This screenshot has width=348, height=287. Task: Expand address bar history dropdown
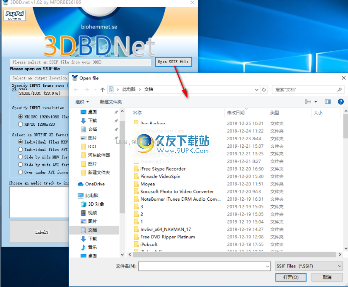pos(257,90)
